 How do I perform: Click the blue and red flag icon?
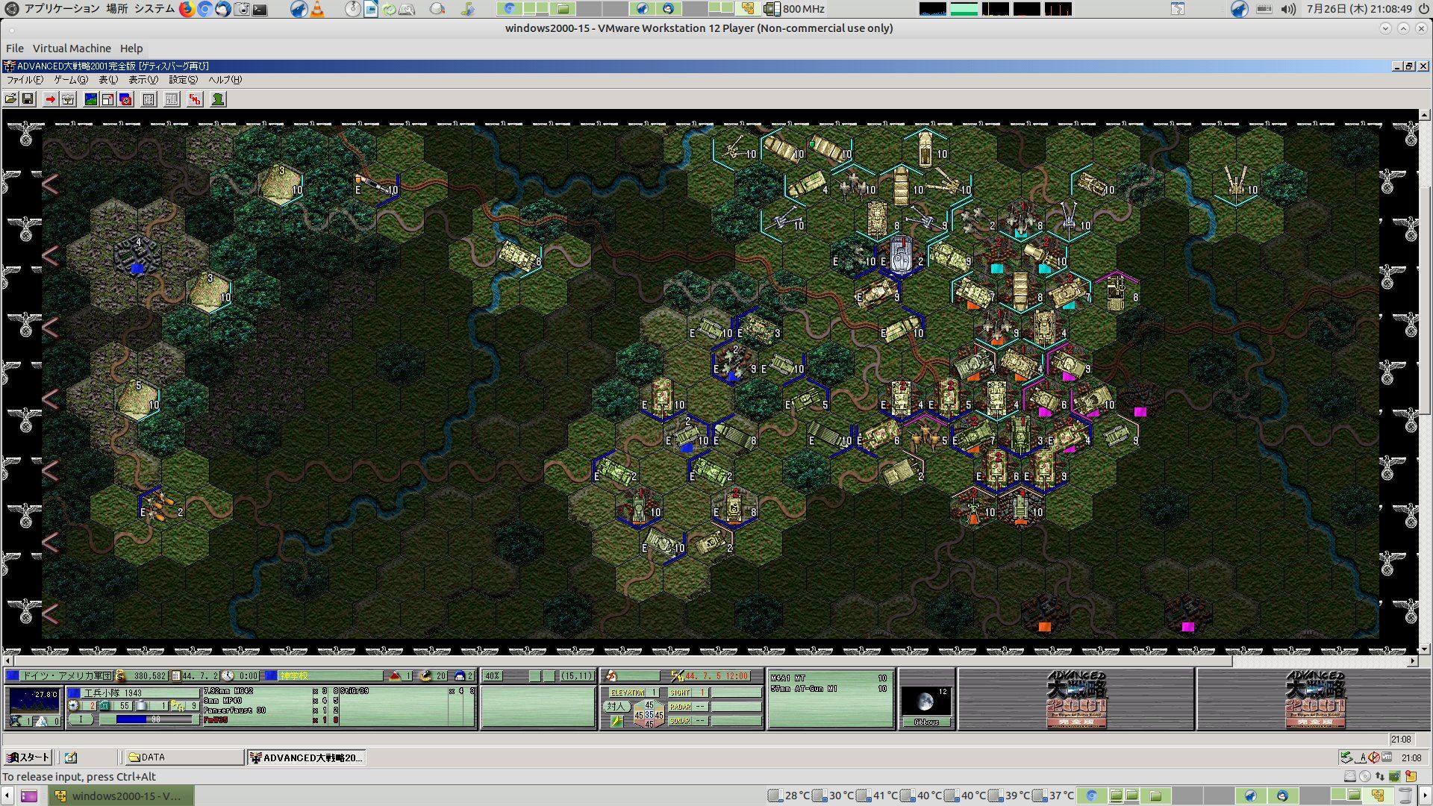pos(126,99)
